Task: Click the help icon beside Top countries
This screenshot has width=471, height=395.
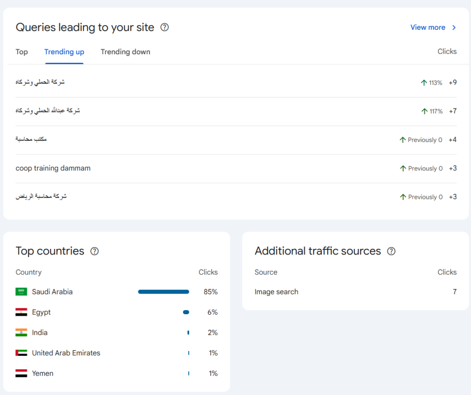Action: [95, 251]
